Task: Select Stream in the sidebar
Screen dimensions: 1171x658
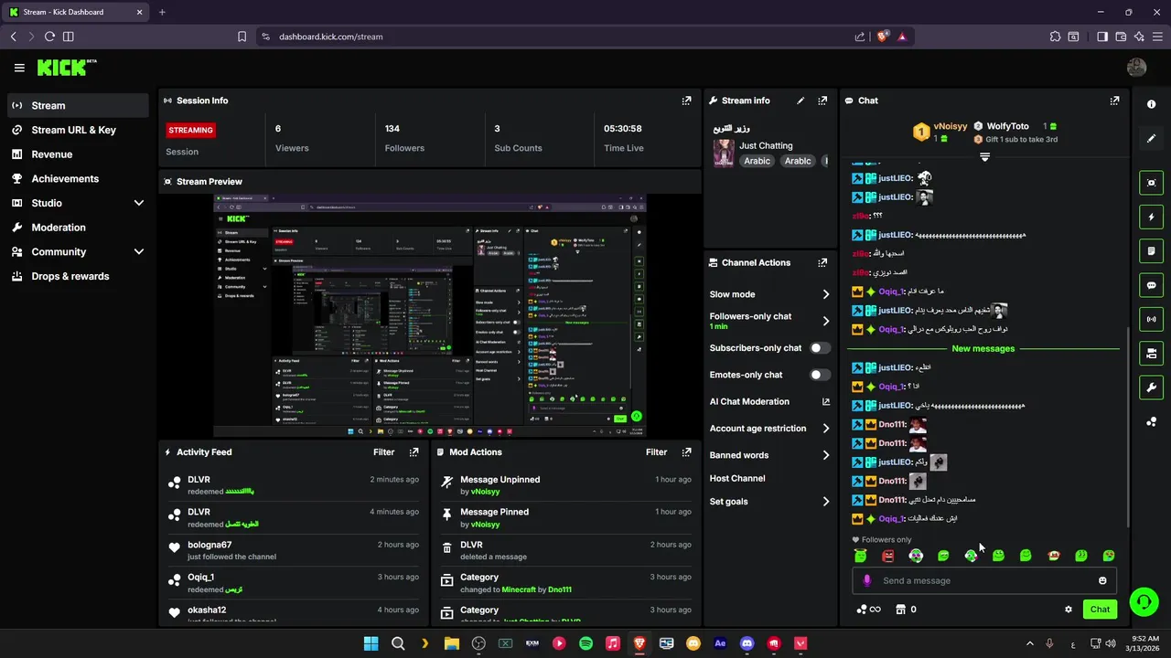Action: click(79, 105)
